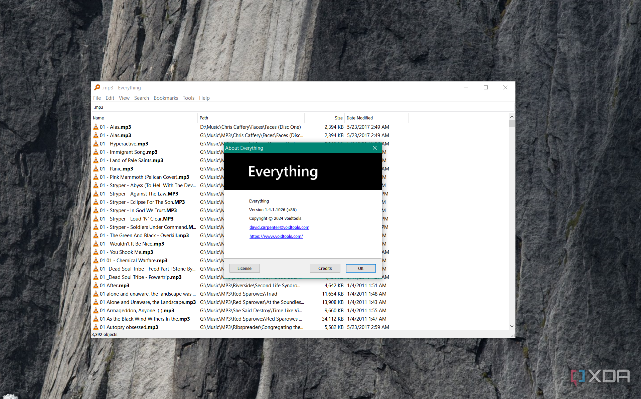Click the VLC icon beside 01 01 - Chemical Warfare.mp3
This screenshot has height=399, width=641.
(x=96, y=261)
